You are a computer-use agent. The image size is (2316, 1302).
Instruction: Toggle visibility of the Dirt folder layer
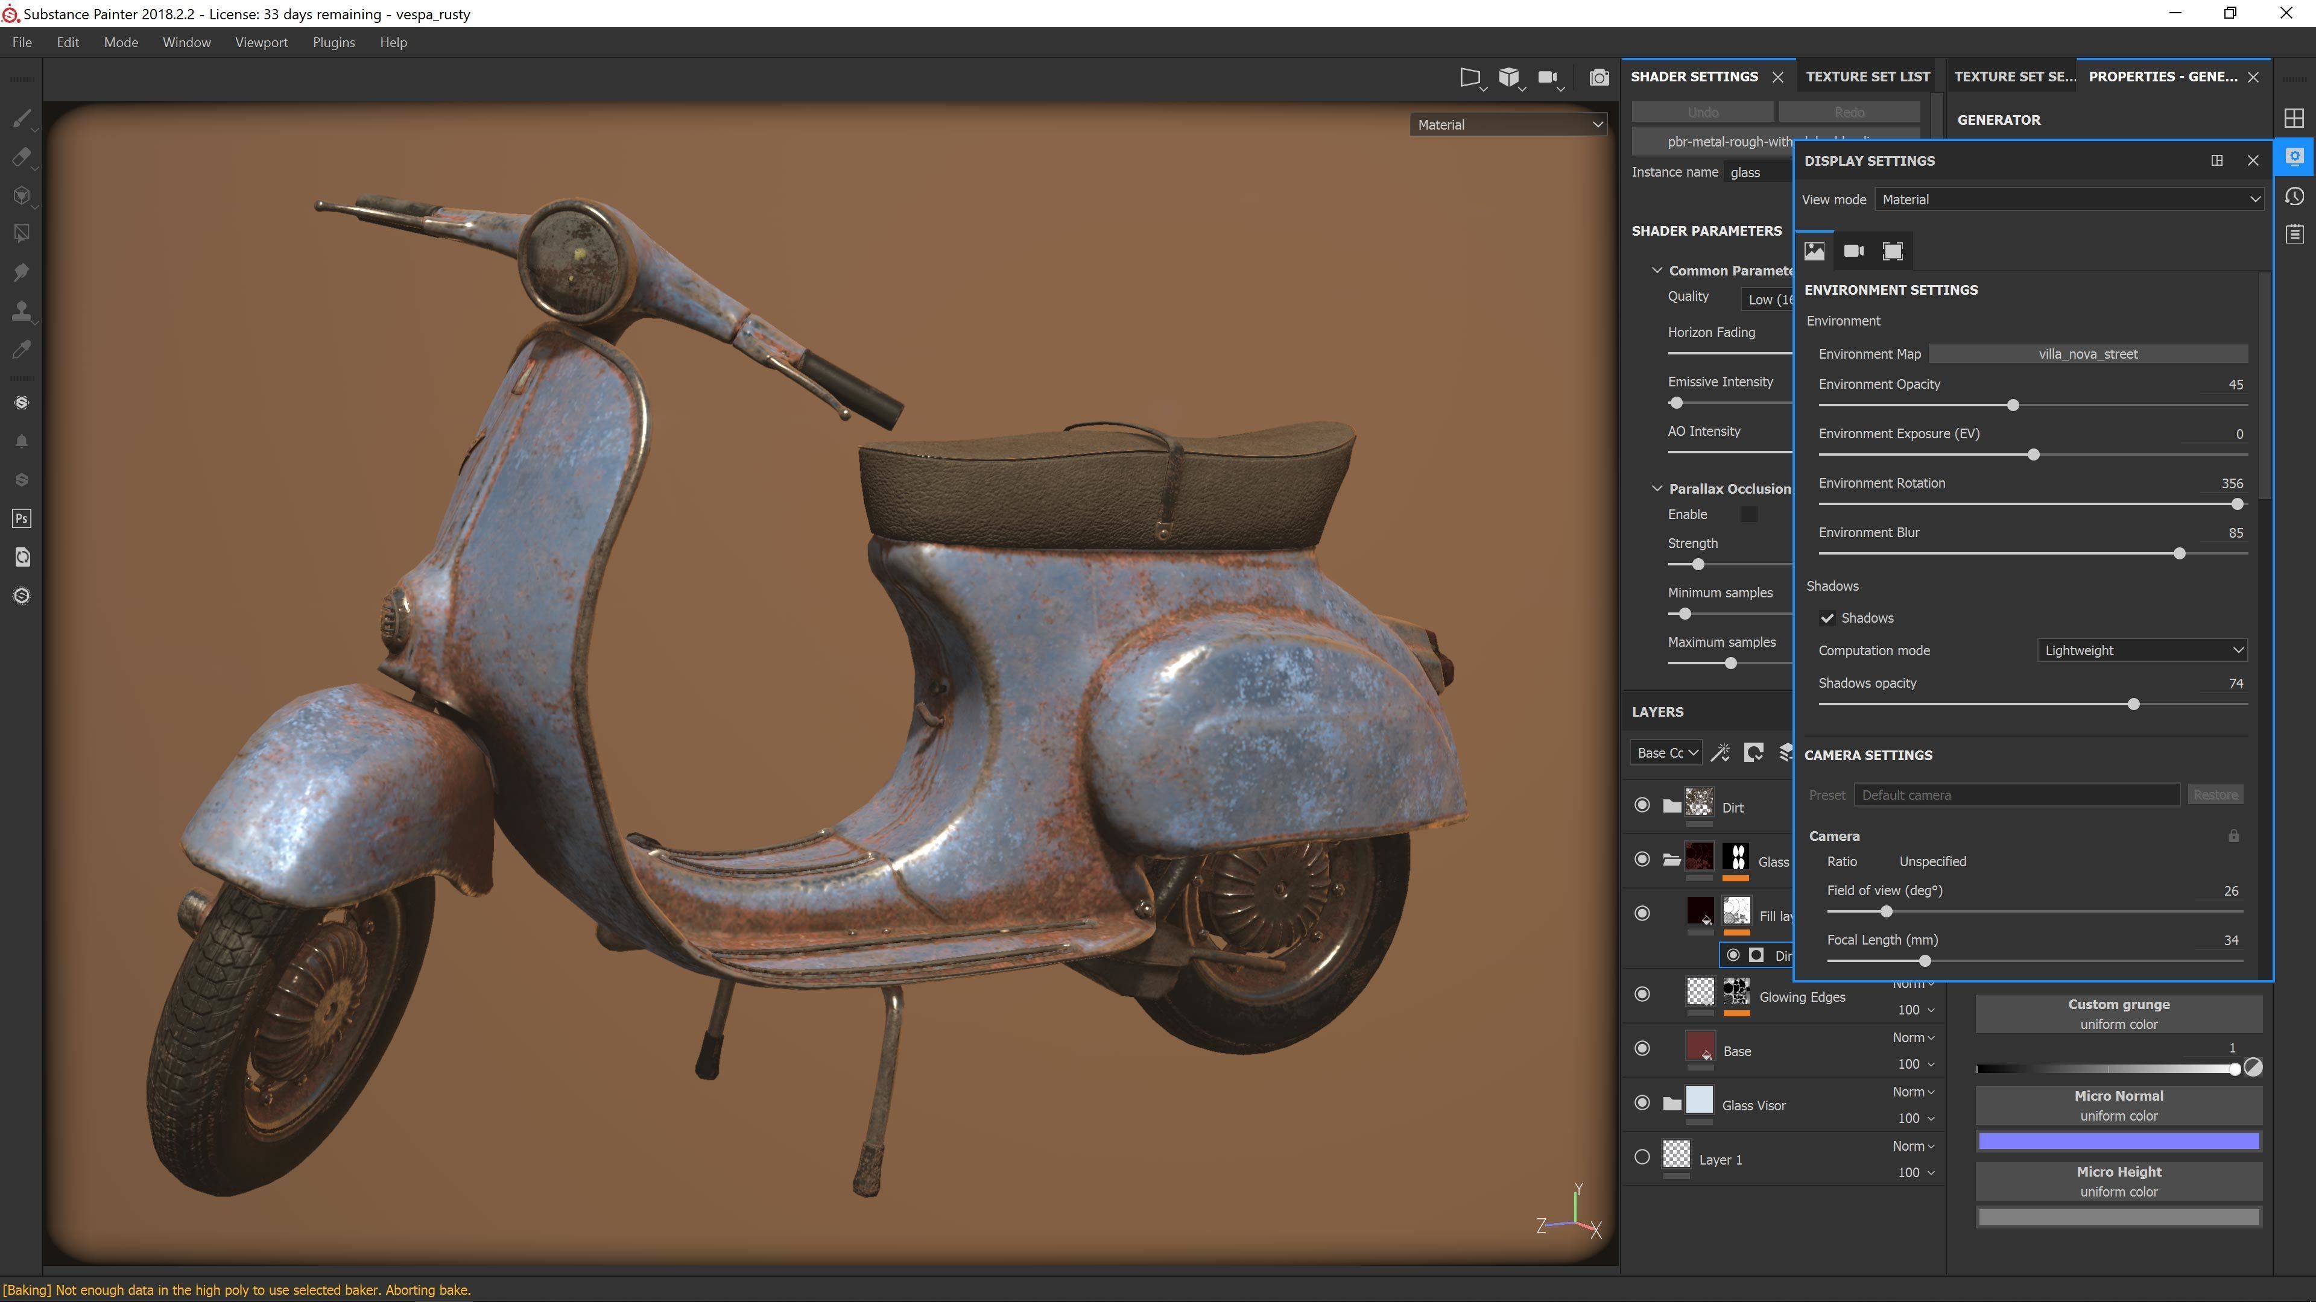coord(1642,805)
